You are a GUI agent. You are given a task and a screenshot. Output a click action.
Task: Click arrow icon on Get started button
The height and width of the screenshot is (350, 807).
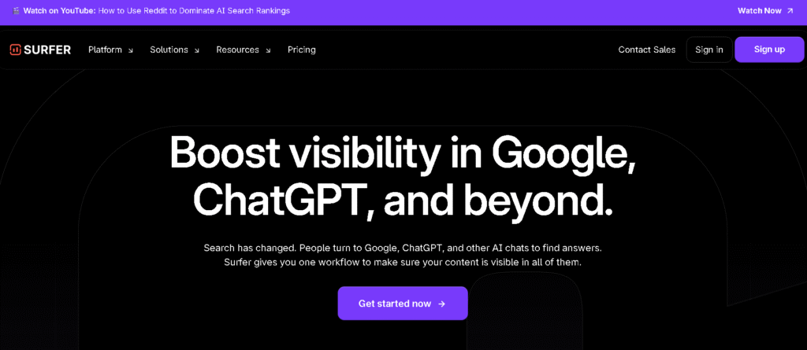[442, 304]
